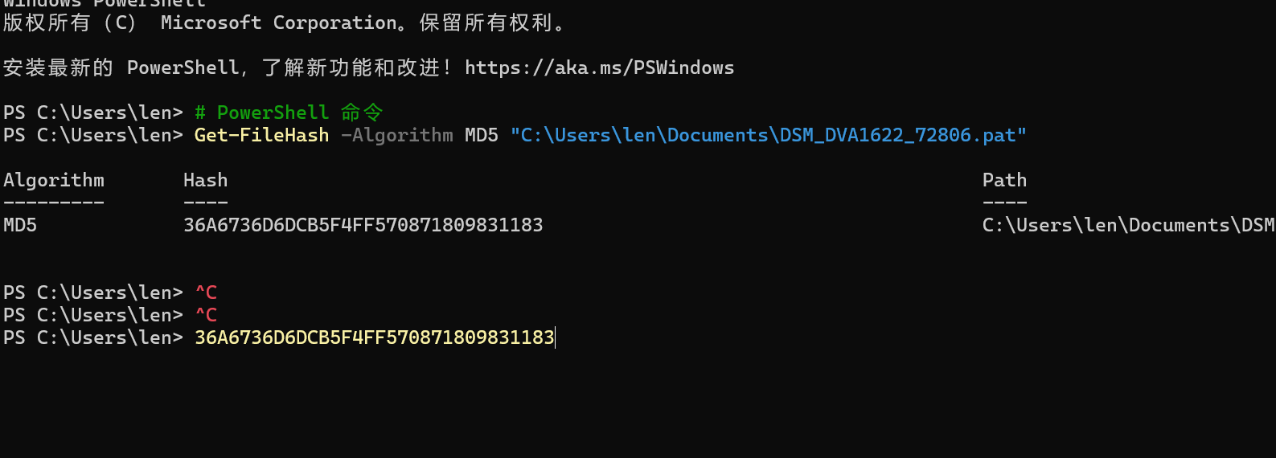Open the https://aka.ms/PSWindows link
The width and height of the screenshot is (1276, 458).
point(599,67)
